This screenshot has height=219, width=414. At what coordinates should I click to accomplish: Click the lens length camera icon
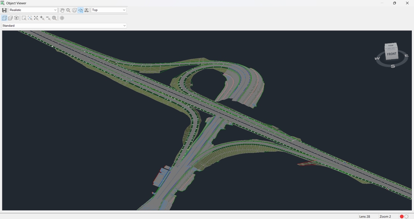click(16, 18)
